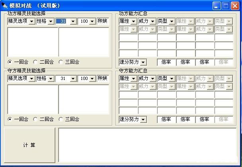Expand the 速分努力 dropdown in 守方能力汇总
Viewport: 242px width, 167px height.
coord(143,120)
